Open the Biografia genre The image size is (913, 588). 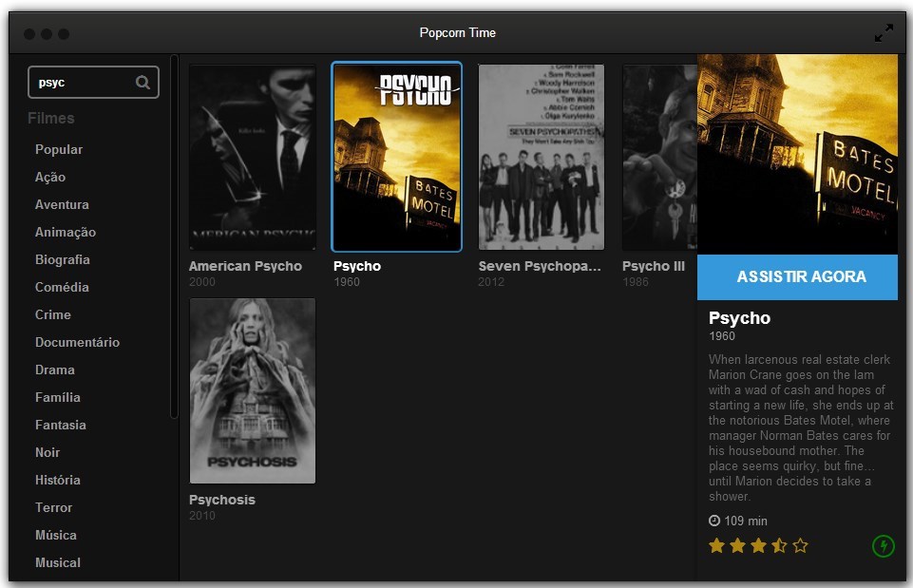coord(63,259)
